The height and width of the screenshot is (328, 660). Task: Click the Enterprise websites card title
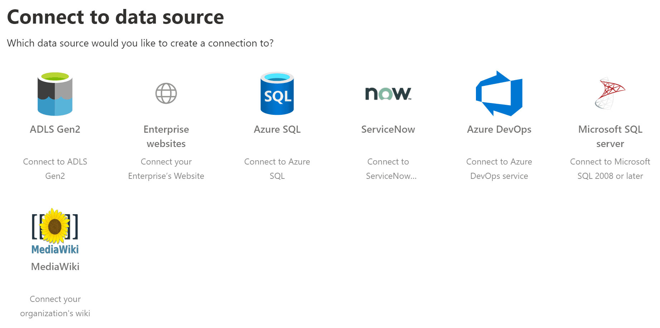[166, 136]
